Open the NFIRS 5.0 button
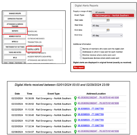Viewport: 137px width, 135px height. [15, 42]
